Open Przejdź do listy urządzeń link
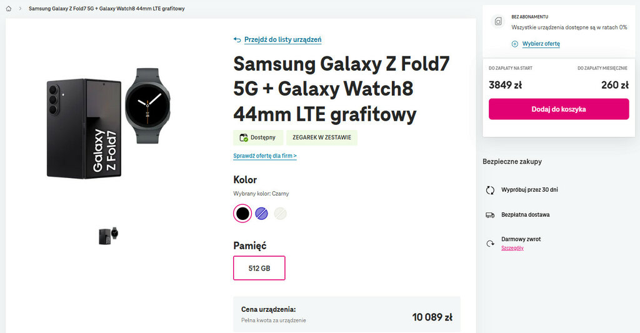 pos(282,39)
